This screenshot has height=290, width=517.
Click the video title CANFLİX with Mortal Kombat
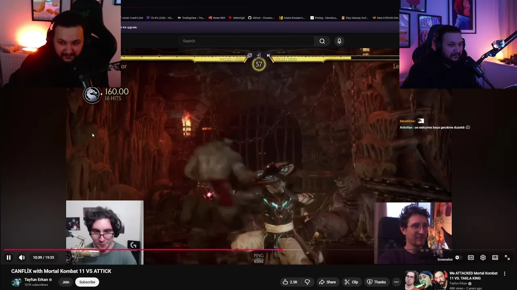click(x=61, y=271)
